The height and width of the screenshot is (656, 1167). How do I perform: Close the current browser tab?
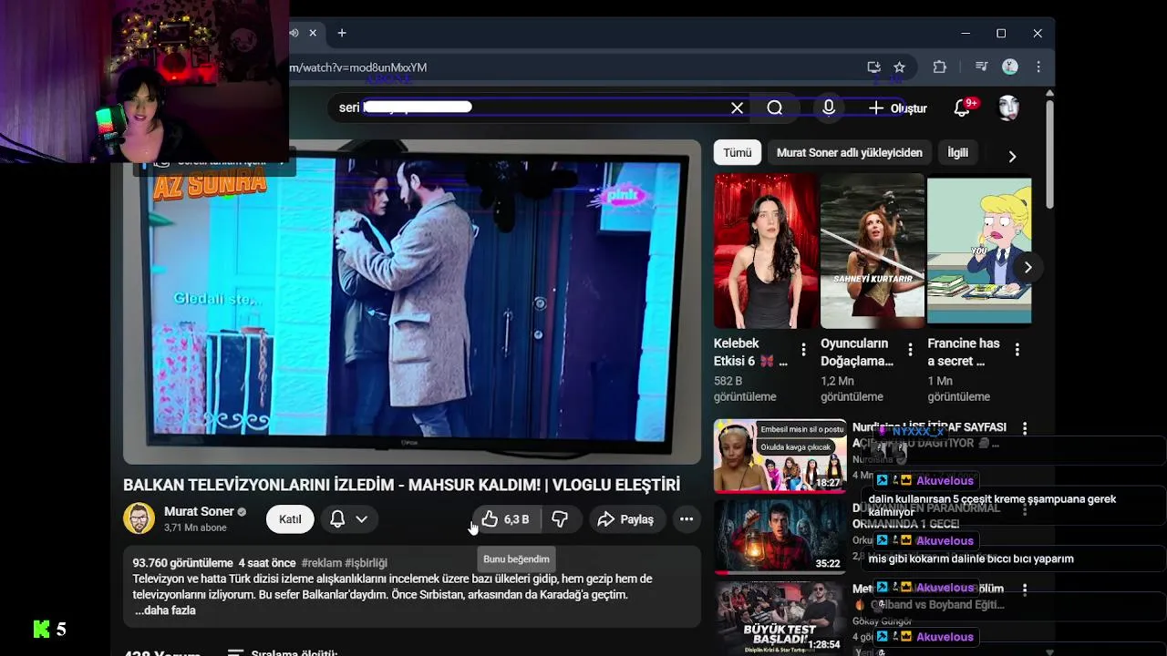click(313, 33)
